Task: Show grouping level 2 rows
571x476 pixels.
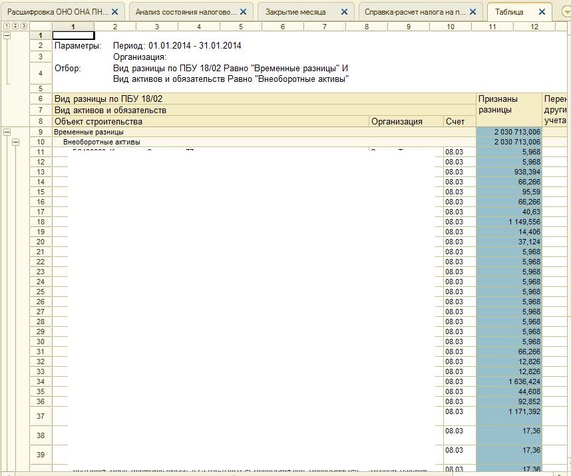Action: [x=15, y=26]
